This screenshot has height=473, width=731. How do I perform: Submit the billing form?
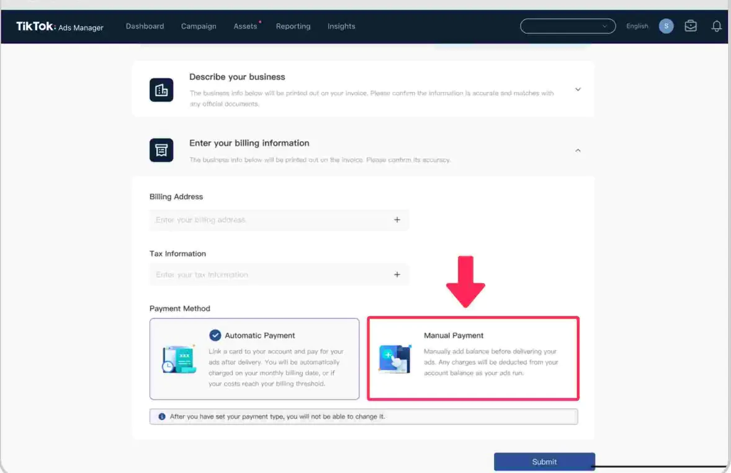point(544,461)
